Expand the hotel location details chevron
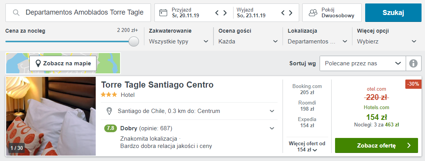This screenshot has width=425, height=161. click(x=272, y=111)
